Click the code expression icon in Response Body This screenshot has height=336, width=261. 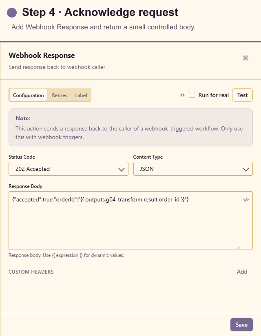click(246, 200)
